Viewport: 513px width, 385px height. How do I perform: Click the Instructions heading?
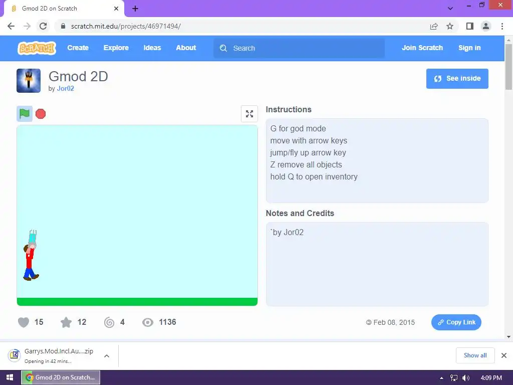pyautogui.click(x=289, y=110)
